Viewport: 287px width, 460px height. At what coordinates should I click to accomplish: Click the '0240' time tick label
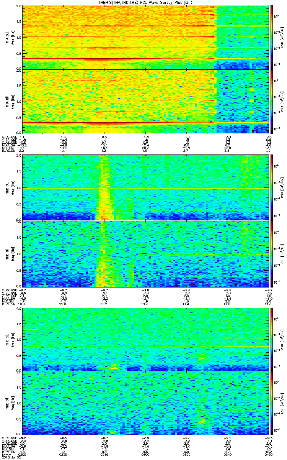tap(104, 454)
